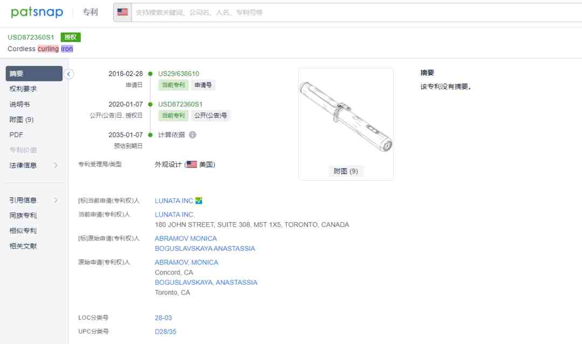The image size is (582, 344).
Task: Click the green 授权 status badge
Action: click(71, 37)
